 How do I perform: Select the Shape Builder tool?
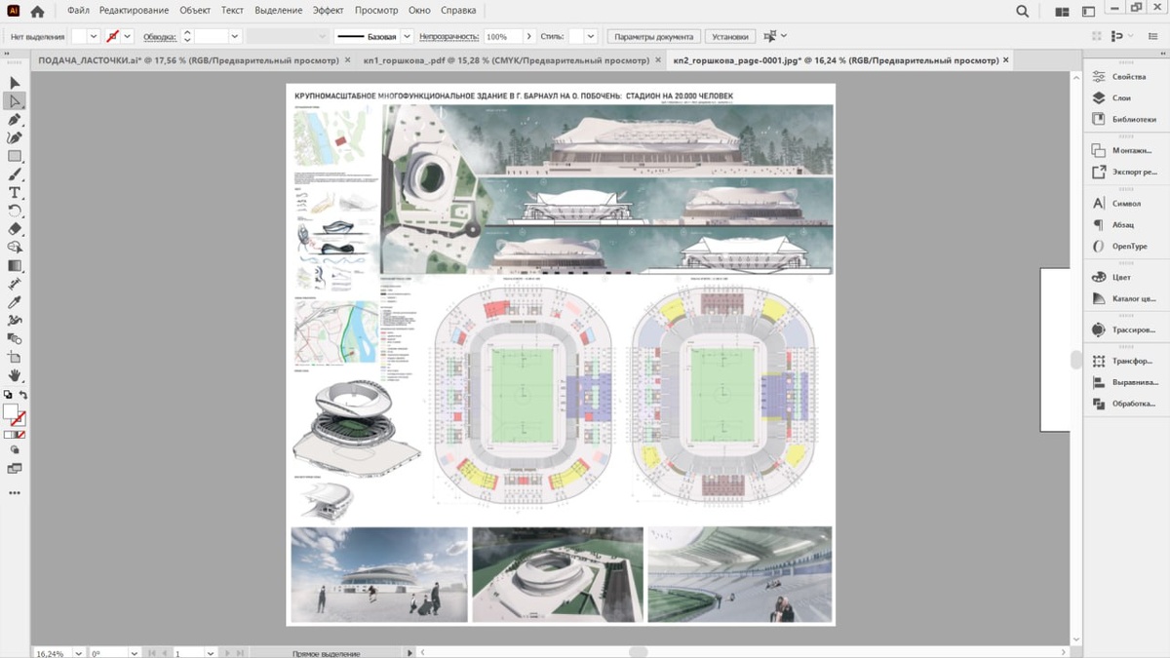[x=15, y=248]
